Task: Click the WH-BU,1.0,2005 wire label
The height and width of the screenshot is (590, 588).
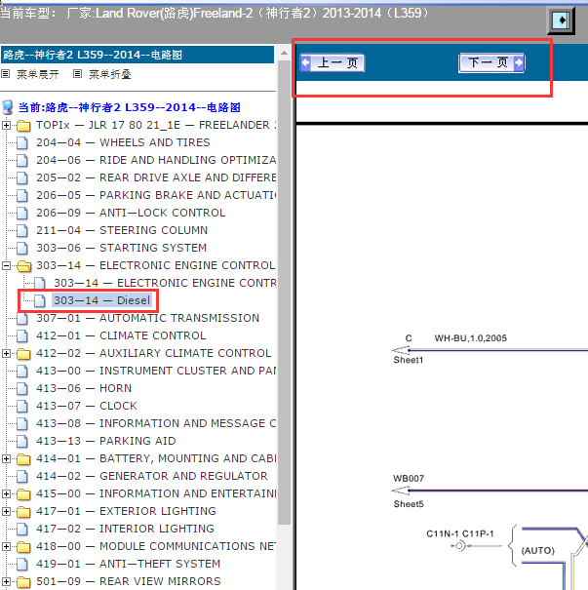Action: point(471,338)
